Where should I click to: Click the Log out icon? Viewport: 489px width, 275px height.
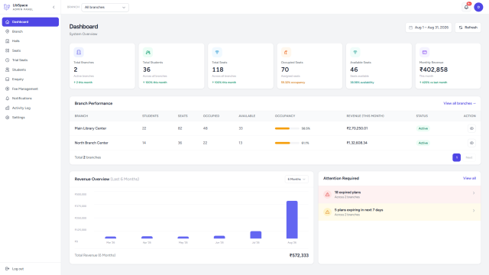pos(7,269)
